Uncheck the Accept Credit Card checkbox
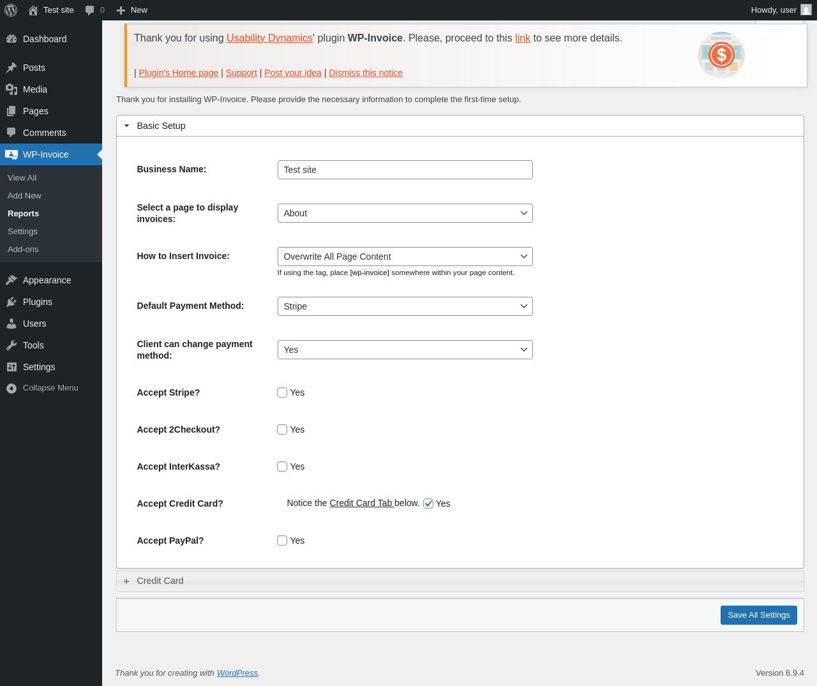The image size is (817, 686). pos(428,503)
